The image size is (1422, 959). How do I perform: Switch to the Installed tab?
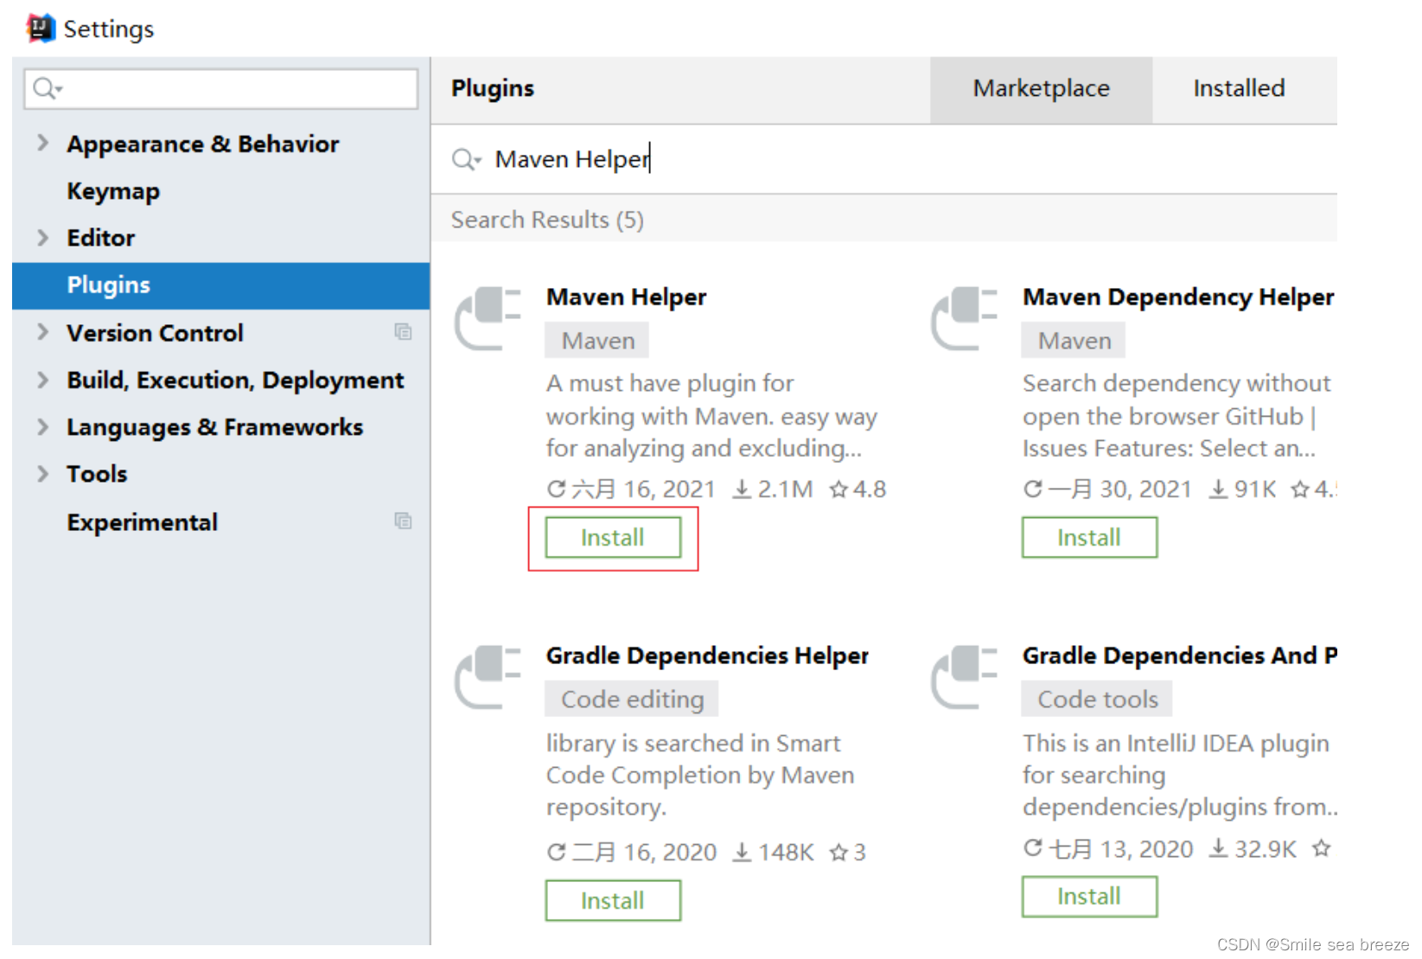coord(1239,89)
